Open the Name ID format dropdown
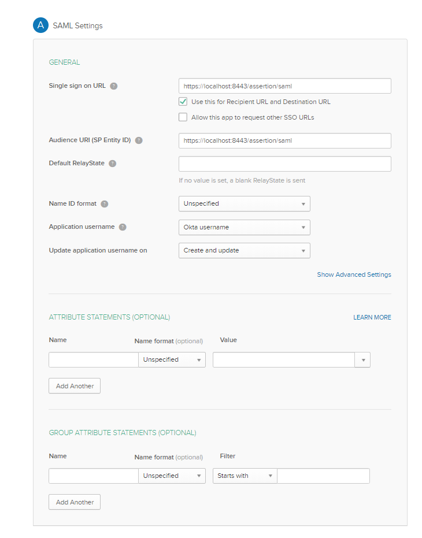The width and height of the screenshot is (422, 538). (x=244, y=203)
